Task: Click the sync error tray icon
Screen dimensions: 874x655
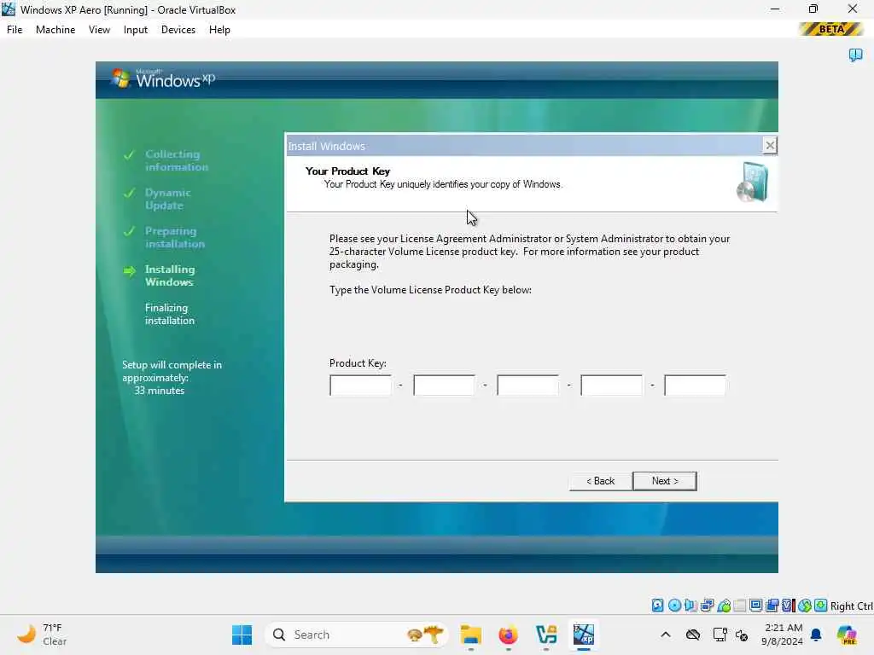Action: pyautogui.click(x=742, y=635)
